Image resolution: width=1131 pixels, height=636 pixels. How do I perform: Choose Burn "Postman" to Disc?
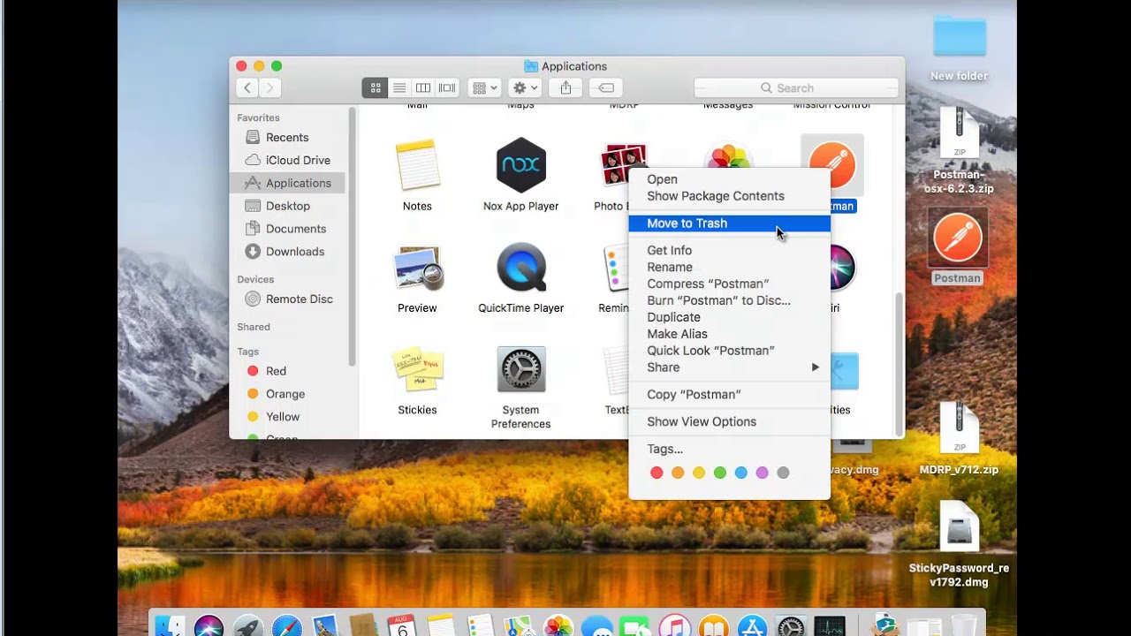tap(729, 300)
